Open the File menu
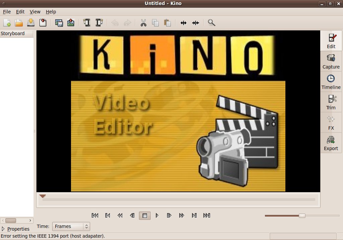 click(7, 12)
